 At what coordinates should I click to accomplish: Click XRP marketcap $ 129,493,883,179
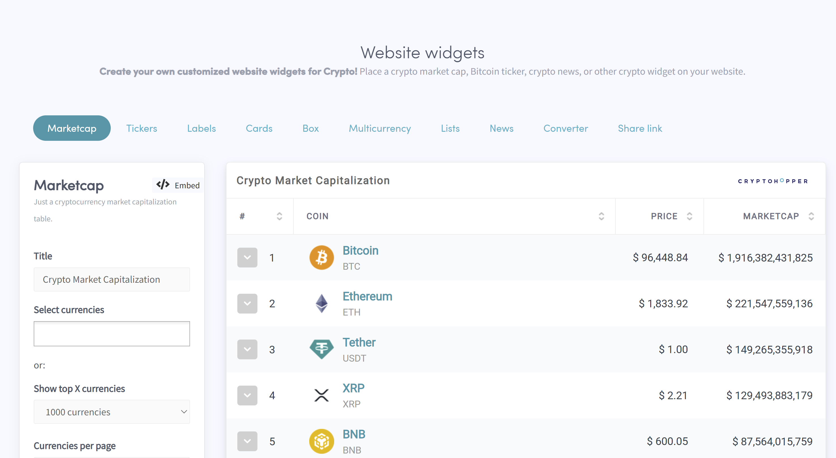click(769, 395)
